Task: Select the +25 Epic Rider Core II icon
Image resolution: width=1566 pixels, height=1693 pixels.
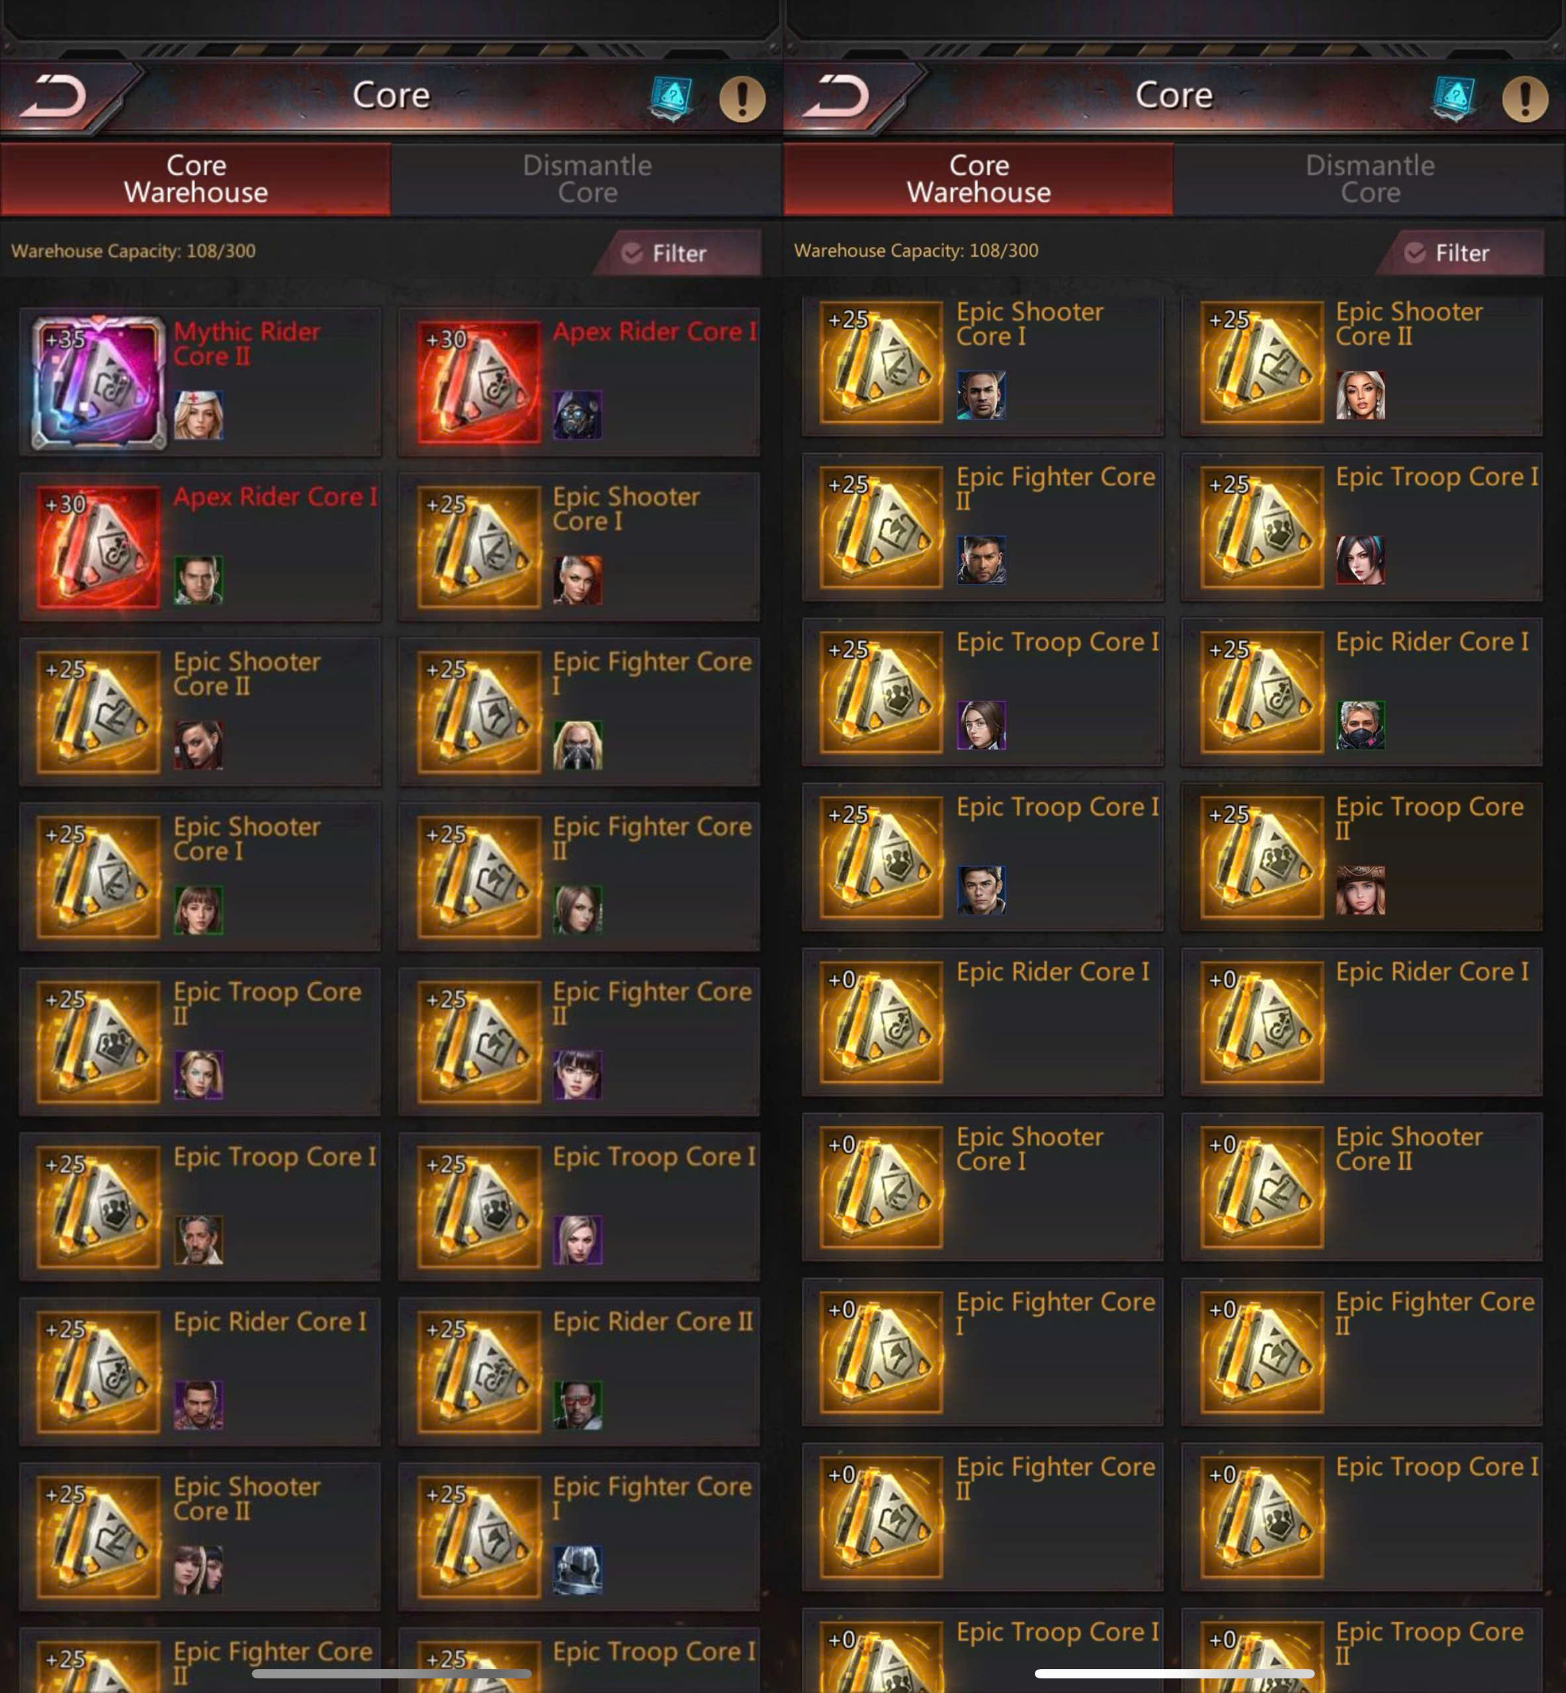Action: pos(479,1371)
